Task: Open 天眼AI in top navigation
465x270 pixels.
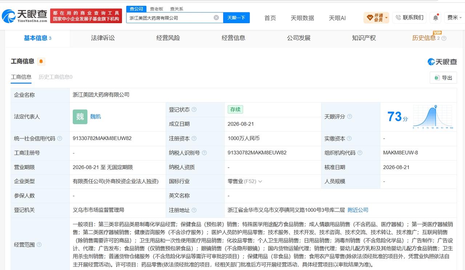Action: click(x=337, y=18)
